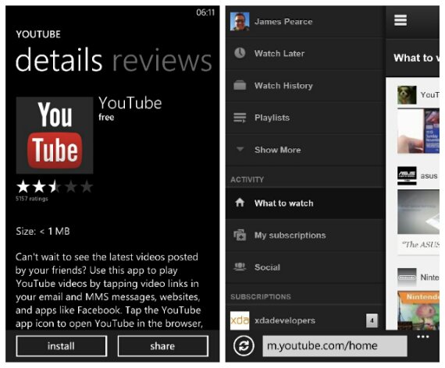Click the What to watch home icon
This screenshot has height=368, width=445.
[x=240, y=203]
